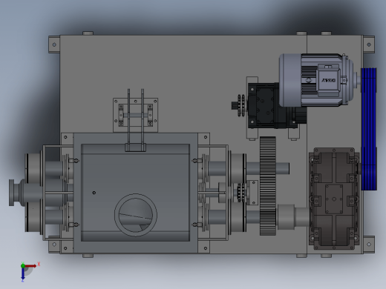Select the small sprocket on the black gearbox
The width and height of the screenshot is (386, 289).
click(241, 105)
